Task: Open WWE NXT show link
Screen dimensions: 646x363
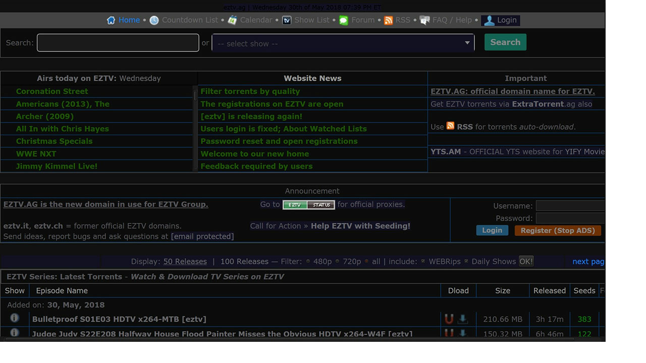Action: (x=36, y=154)
